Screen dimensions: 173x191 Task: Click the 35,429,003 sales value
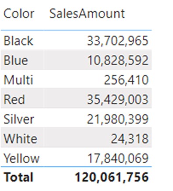(x=118, y=100)
